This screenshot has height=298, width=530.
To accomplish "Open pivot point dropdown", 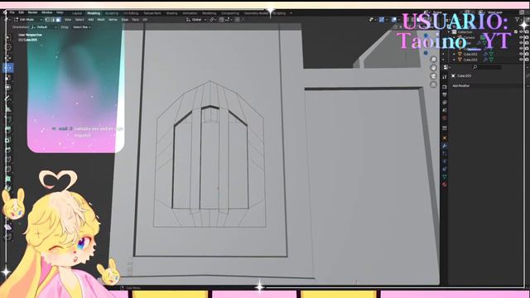I will pyautogui.click(x=212, y=20).
